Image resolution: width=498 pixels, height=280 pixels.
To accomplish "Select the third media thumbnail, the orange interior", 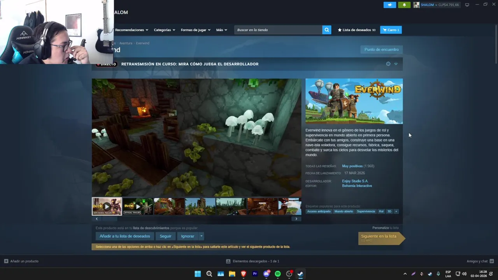I will pos(169,206).
